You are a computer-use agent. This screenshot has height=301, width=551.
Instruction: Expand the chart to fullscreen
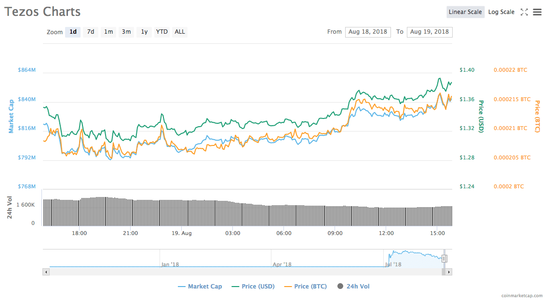click(524, 12)
